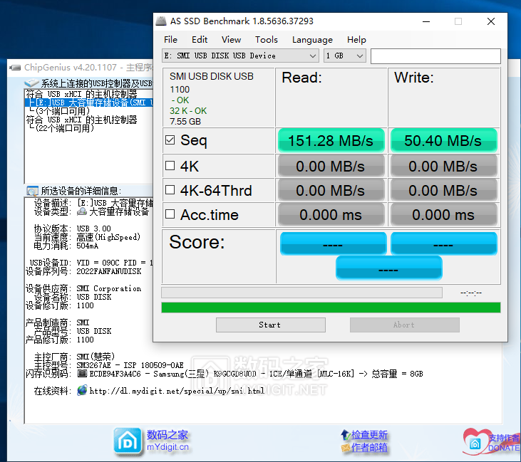Viewport: 521px width, 462px height.
Task: Close the AS SSD Benchmark window
Action: [x=491, y=21]
